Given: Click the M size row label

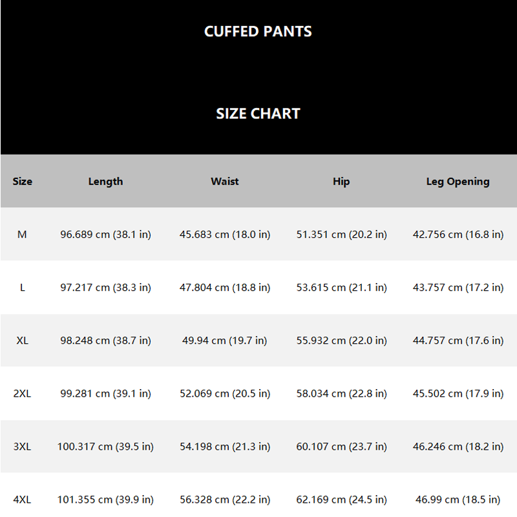Looking at the screenshot, I should pos(22,235).
